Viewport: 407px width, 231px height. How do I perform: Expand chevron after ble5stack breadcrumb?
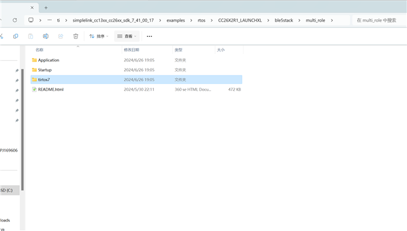point(300,20)
